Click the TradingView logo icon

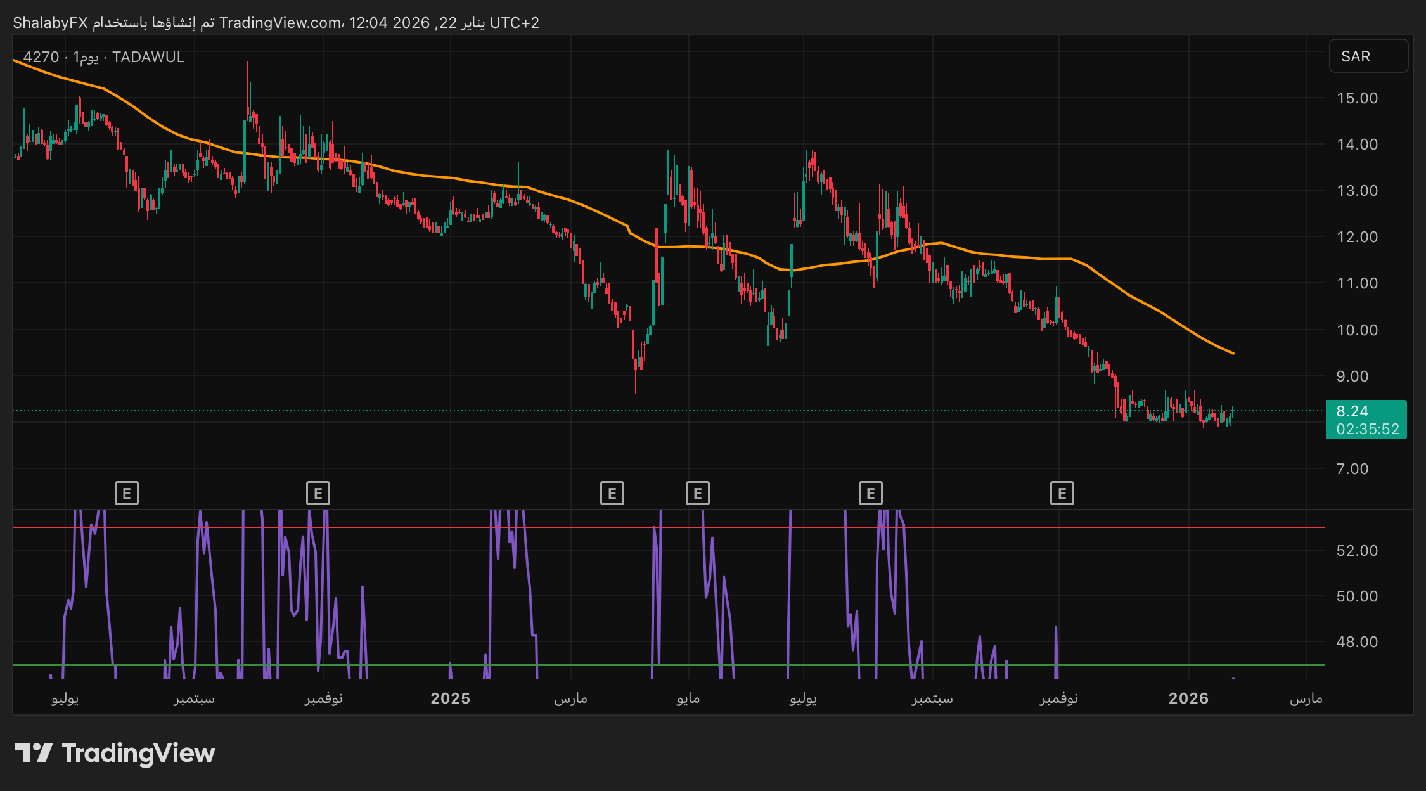(x=34, y=753)
